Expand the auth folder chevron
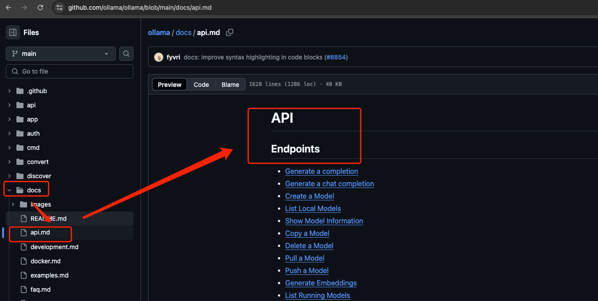 [x=9, y=133]
